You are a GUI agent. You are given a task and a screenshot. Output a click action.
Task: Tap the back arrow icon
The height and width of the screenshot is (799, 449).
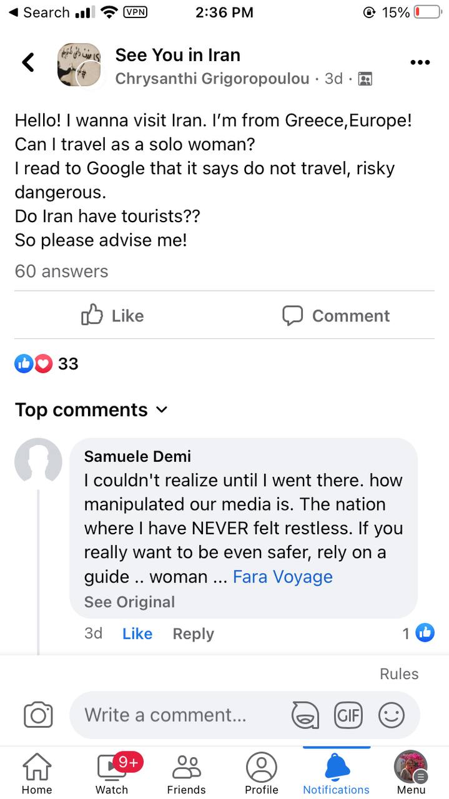[28, 62]
